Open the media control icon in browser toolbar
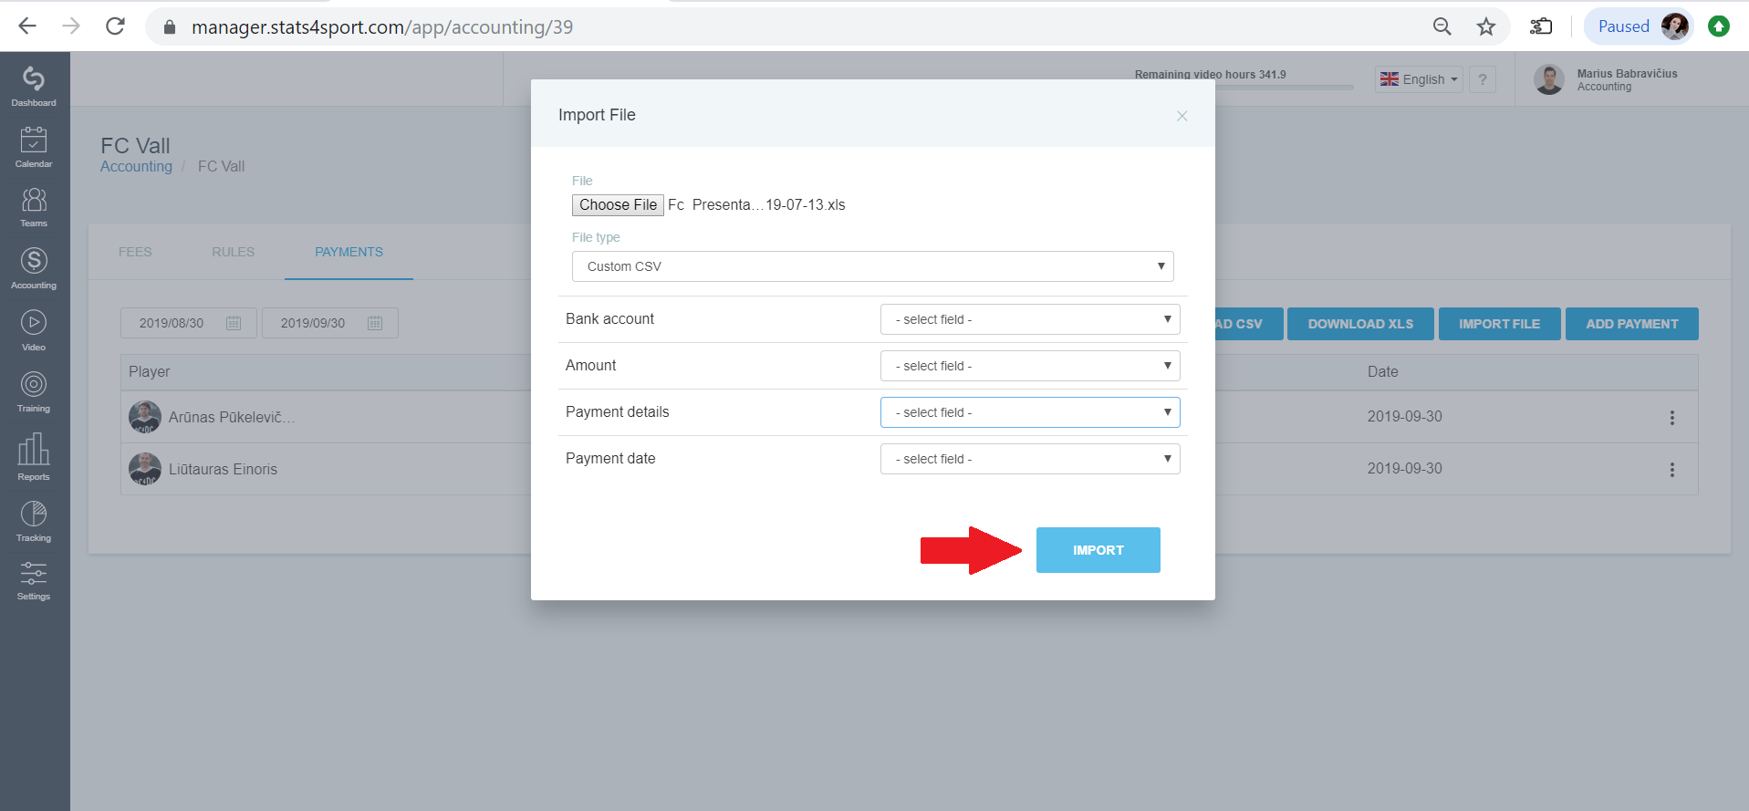The width and height of the screenshot is (1749, 811). (1541, 26)
